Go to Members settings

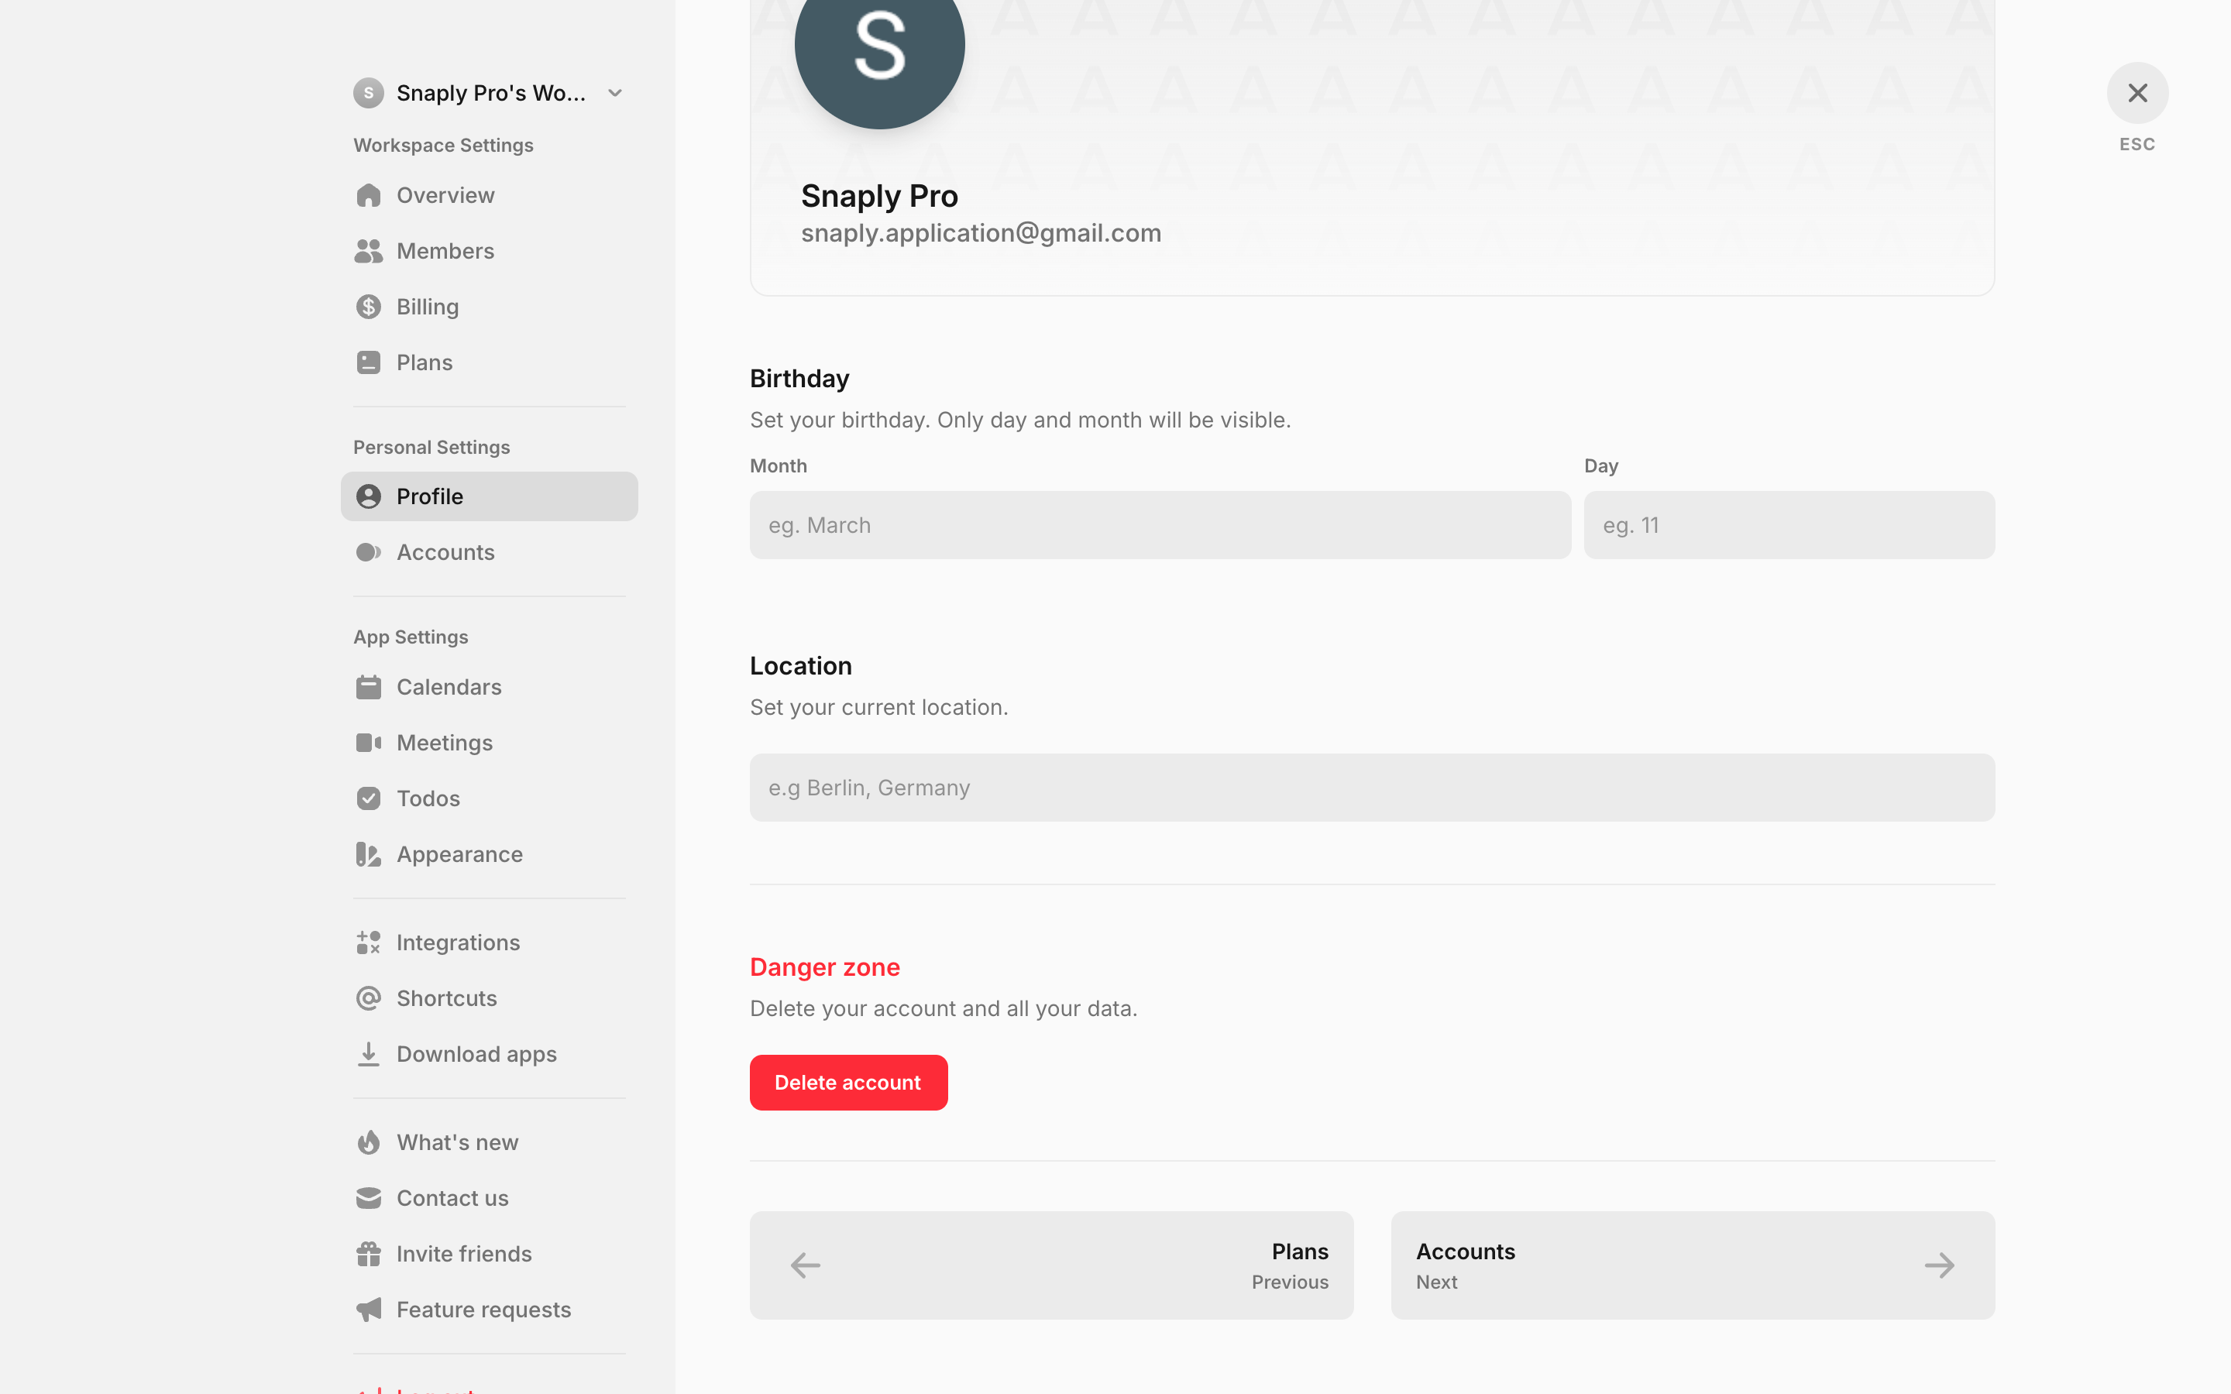click(489, 251)
